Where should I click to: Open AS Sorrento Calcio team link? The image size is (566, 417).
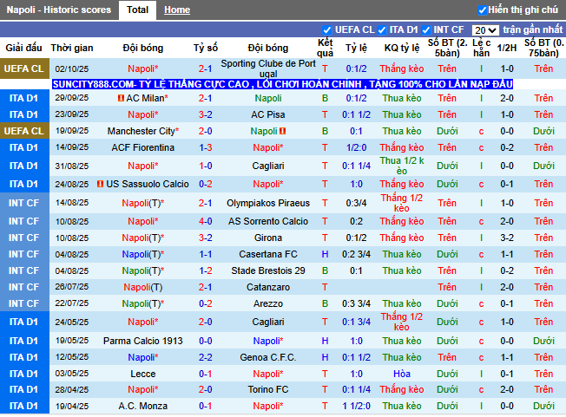pos(268,221)
